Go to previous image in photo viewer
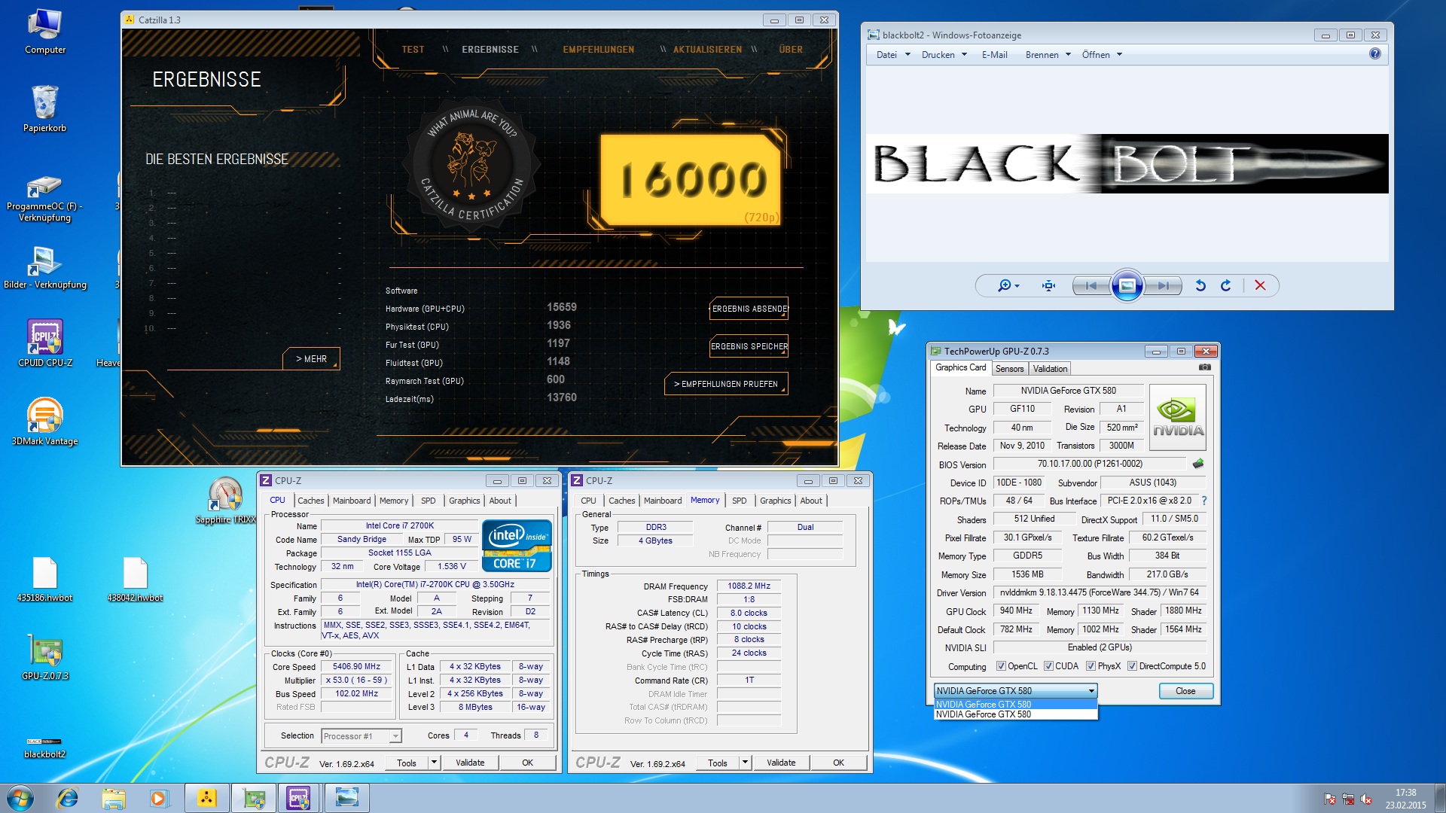The width and height of the screenshot is (1446, 813). pyautogui.click(x=1091, y=285)
